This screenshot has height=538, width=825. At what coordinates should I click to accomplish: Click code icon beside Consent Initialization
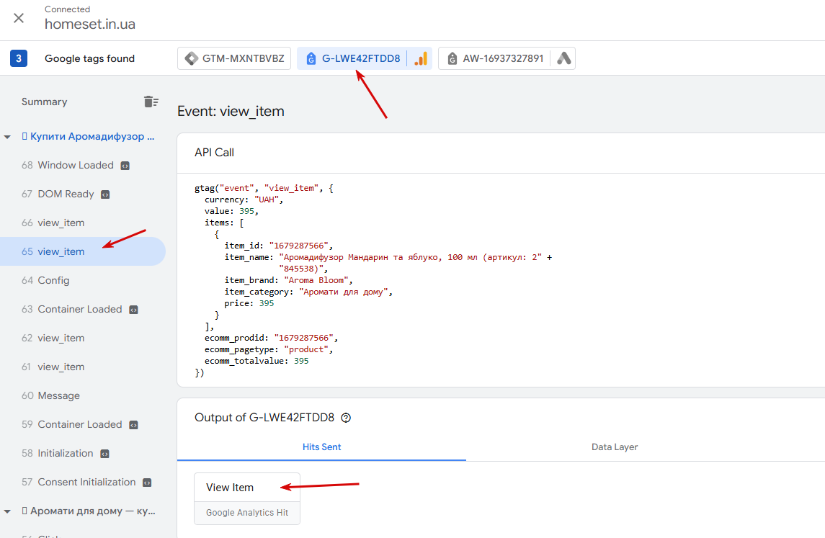click(x=147, y=483)
